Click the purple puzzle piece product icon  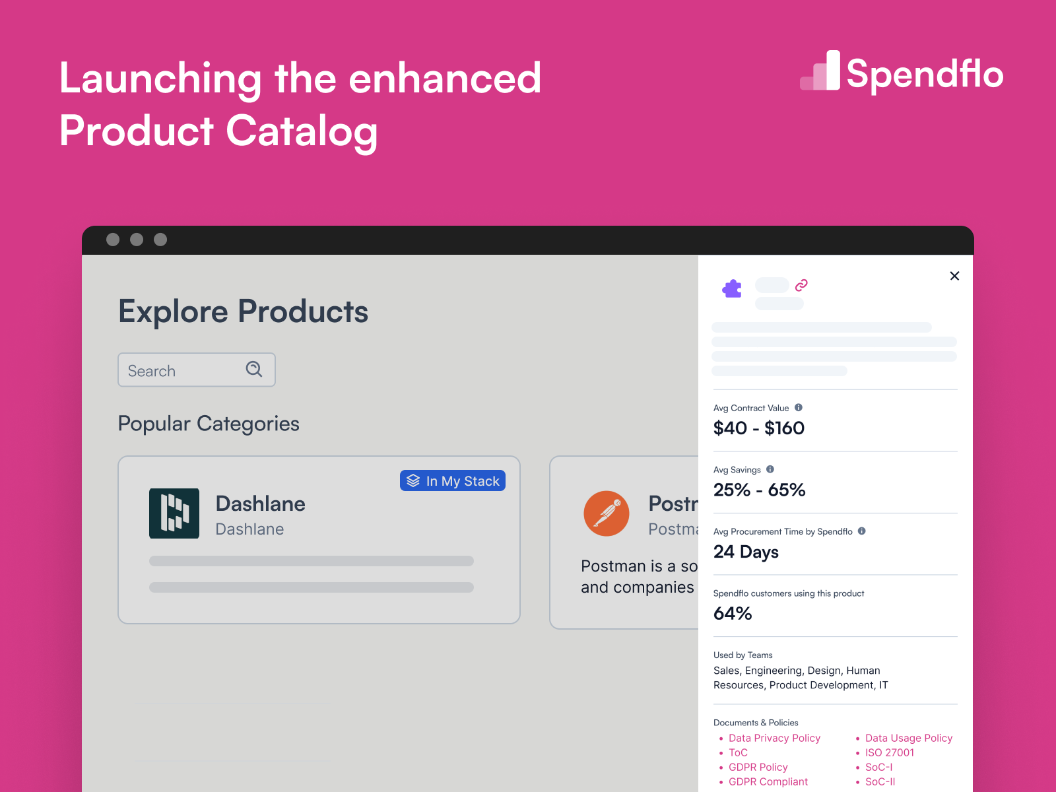tap(732, 288)
